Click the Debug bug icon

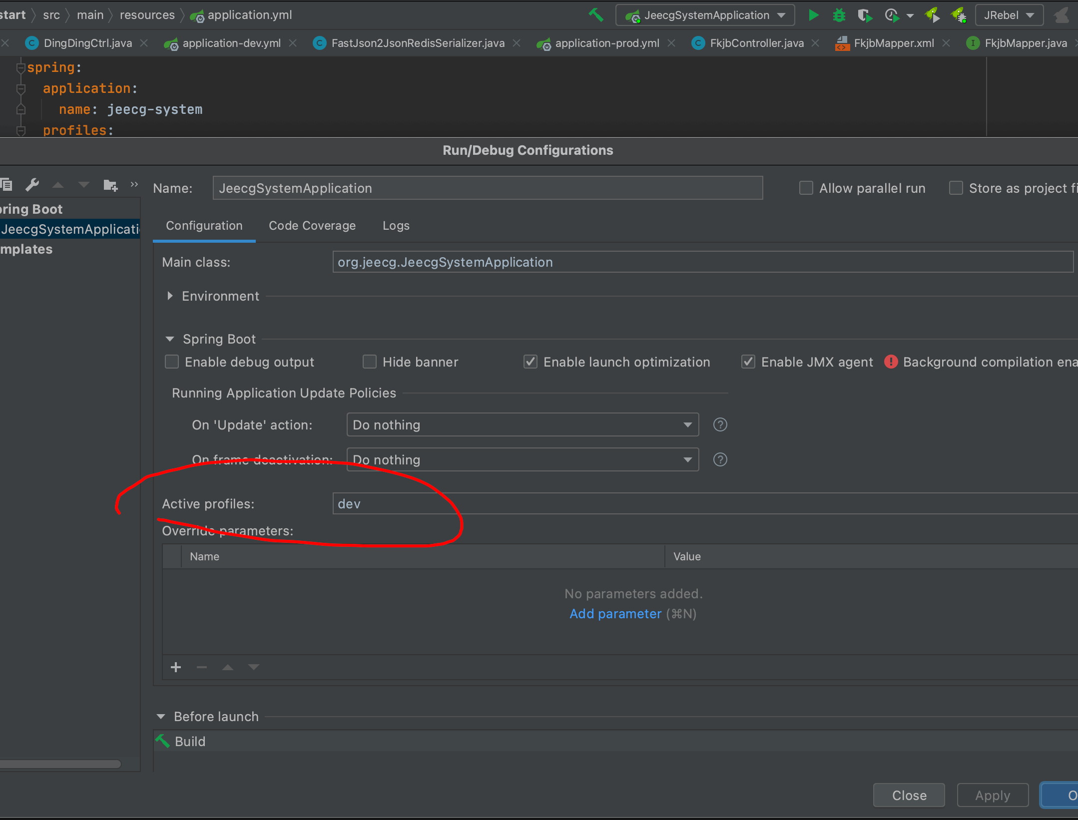(x=839, y=15)
